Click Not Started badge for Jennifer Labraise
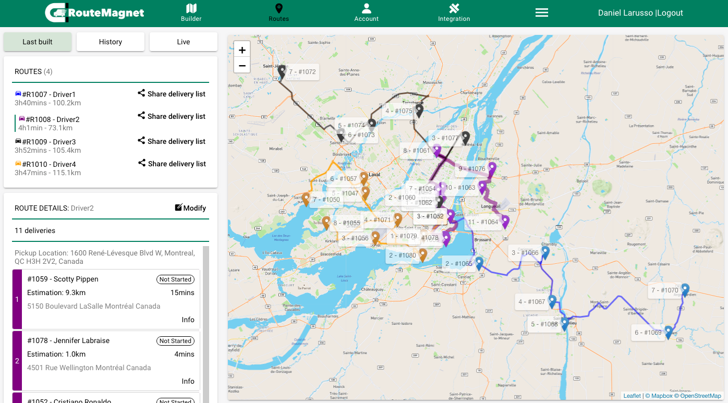Viewport: 728px width, 403px height. (175, 341)
